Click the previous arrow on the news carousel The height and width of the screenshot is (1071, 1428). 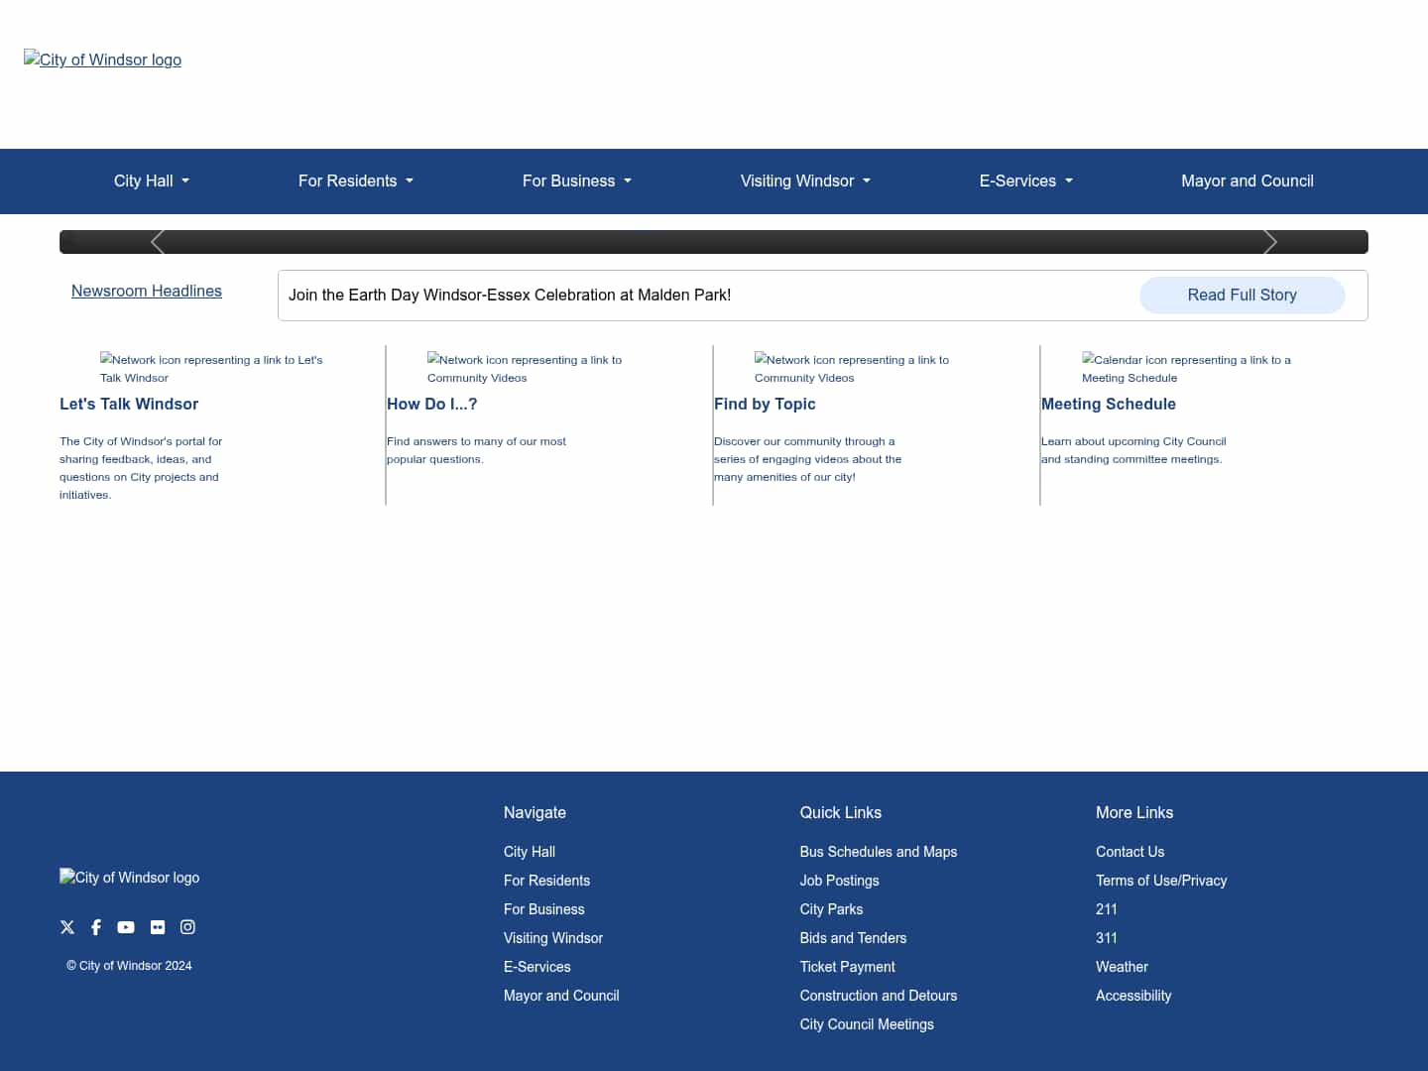coord(157,242)
